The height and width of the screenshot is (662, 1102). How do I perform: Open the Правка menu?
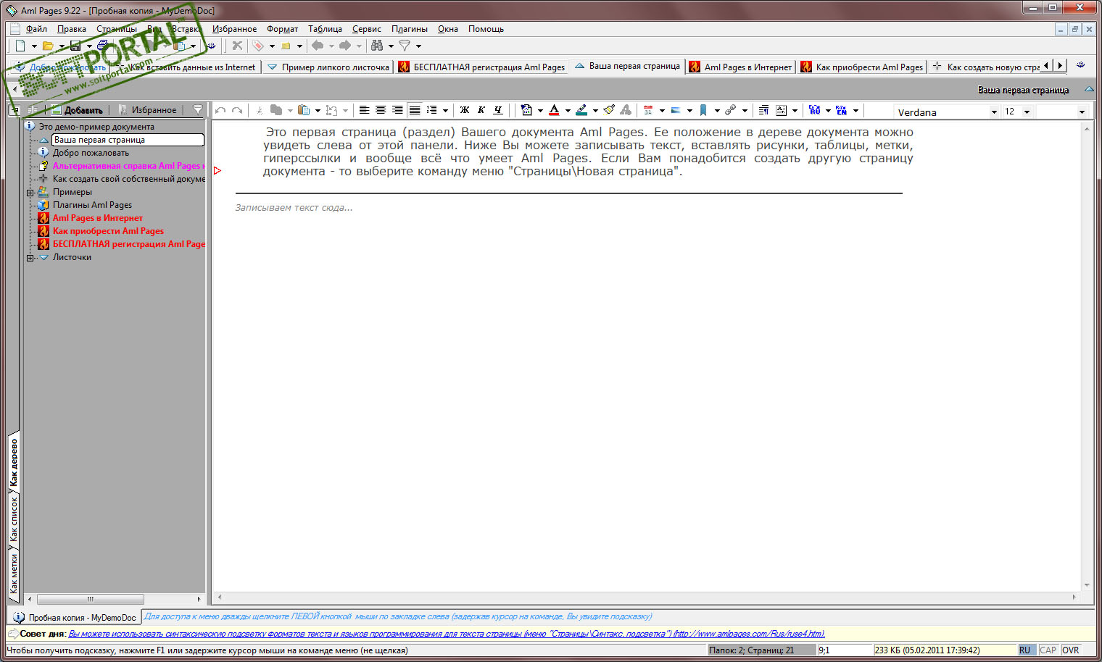click(x=72, y=29)
